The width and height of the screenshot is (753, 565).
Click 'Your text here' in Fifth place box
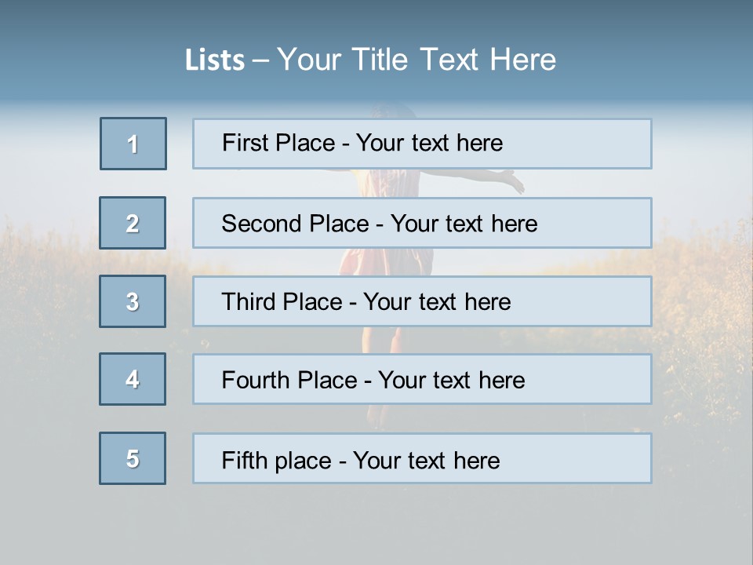[426, 460]
